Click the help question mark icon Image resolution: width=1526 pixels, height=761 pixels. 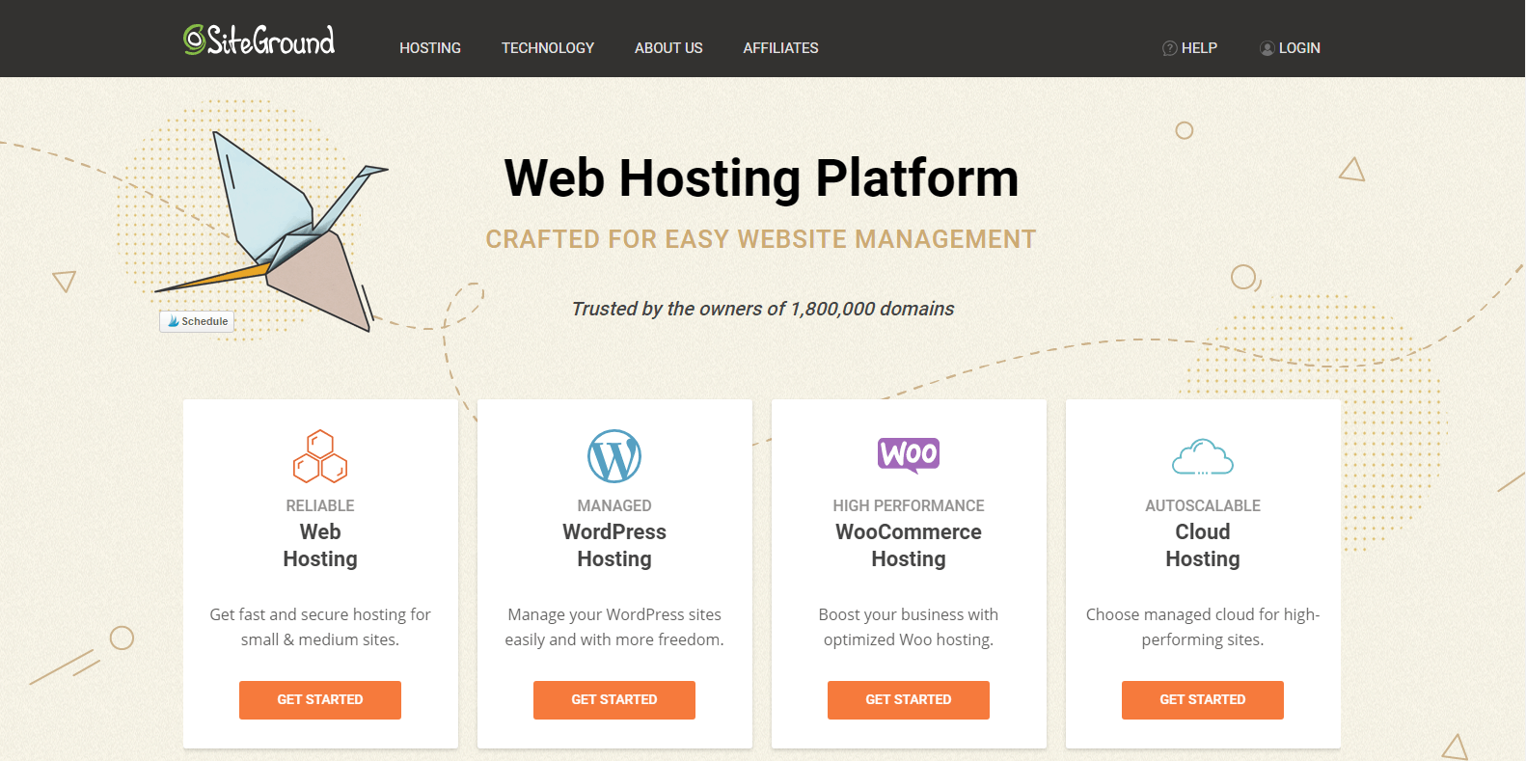click(1169, 48)
